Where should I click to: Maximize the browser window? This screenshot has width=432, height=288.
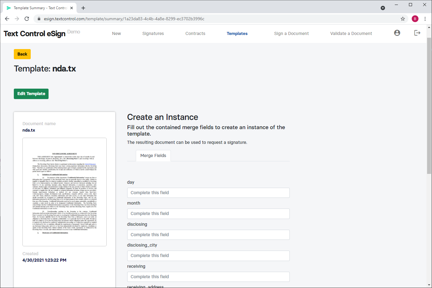point(410,5)
